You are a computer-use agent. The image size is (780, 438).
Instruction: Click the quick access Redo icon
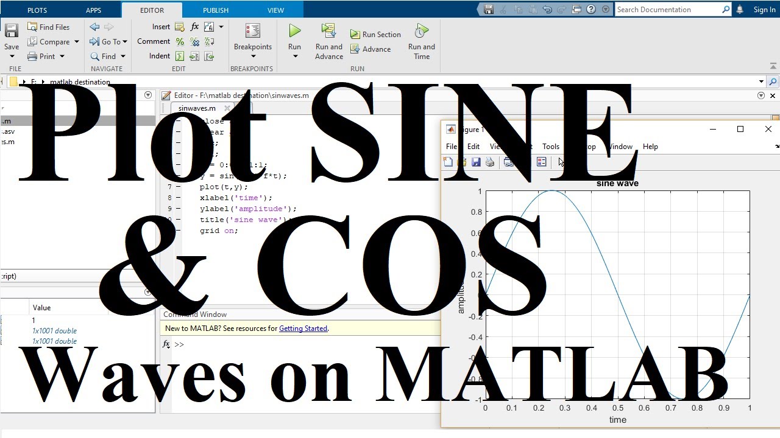pyautogui.click(x=561, y=10)
